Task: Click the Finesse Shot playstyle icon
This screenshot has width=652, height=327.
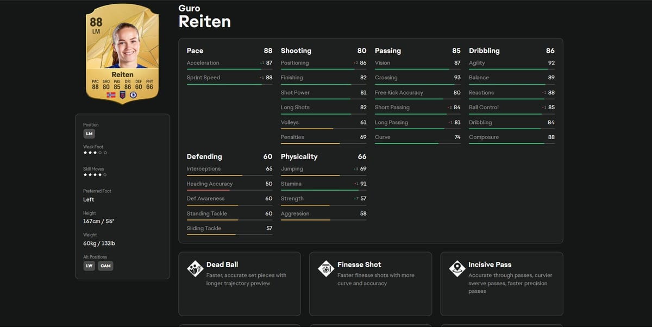Action: pos(326,269)
